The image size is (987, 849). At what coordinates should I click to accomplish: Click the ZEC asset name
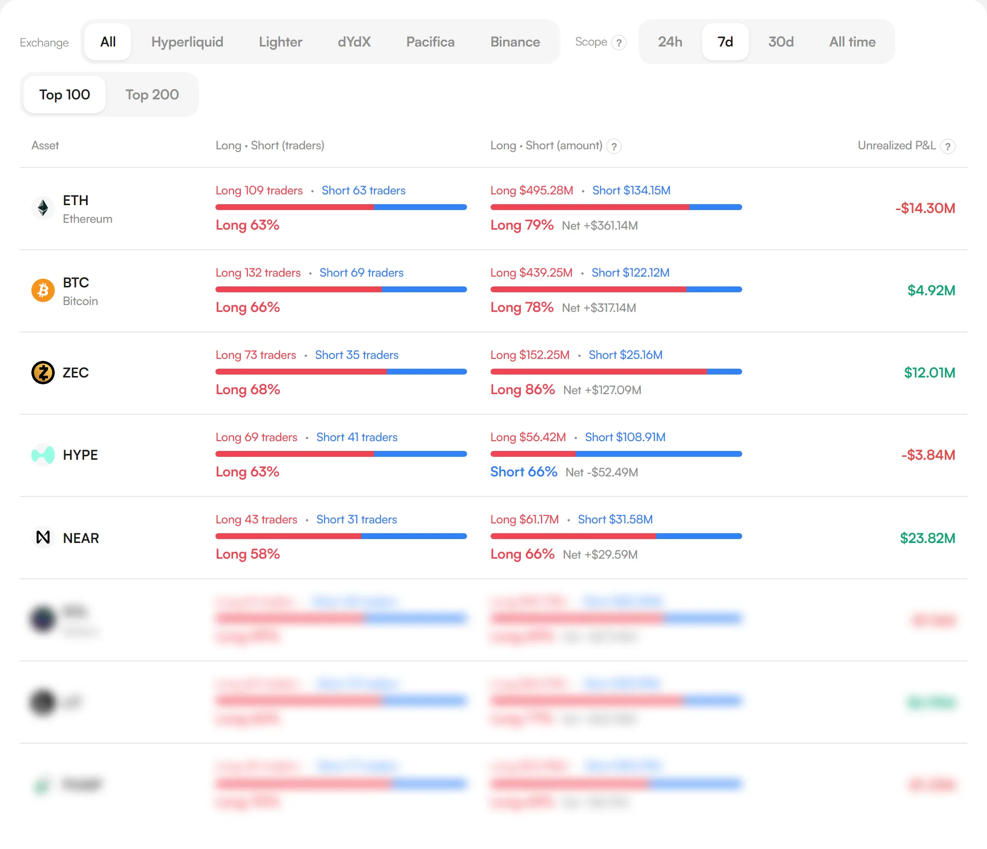point(76,373)
